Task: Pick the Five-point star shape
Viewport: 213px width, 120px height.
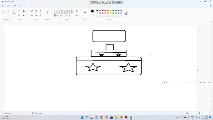Action: 55,16
